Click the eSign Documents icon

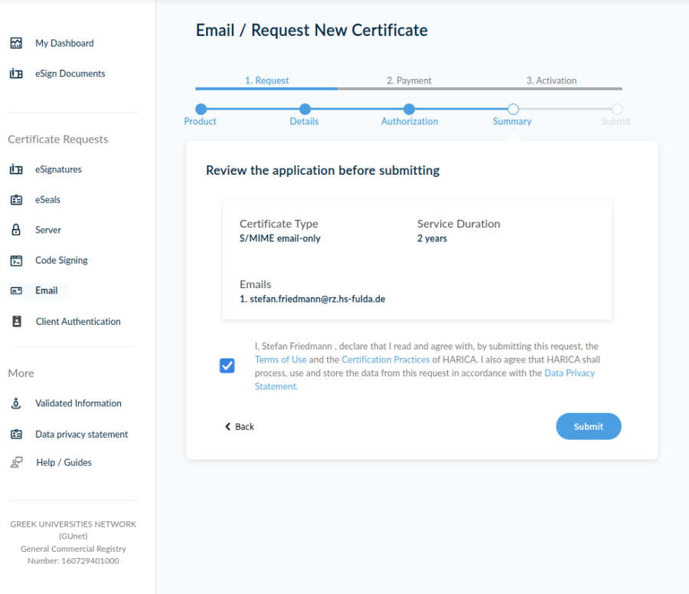(16, 74)
